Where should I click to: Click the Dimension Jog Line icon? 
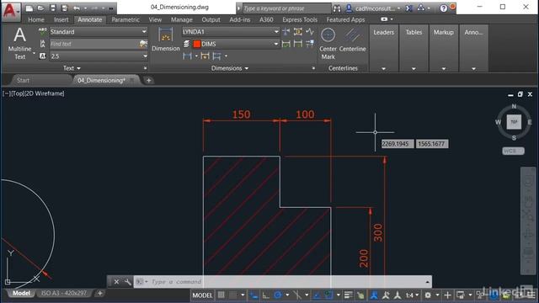point(310,32)
